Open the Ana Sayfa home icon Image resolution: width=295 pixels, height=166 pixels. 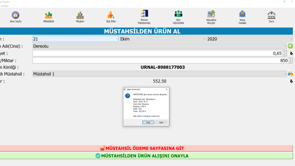pyautogui.click(x=16, y=15)
